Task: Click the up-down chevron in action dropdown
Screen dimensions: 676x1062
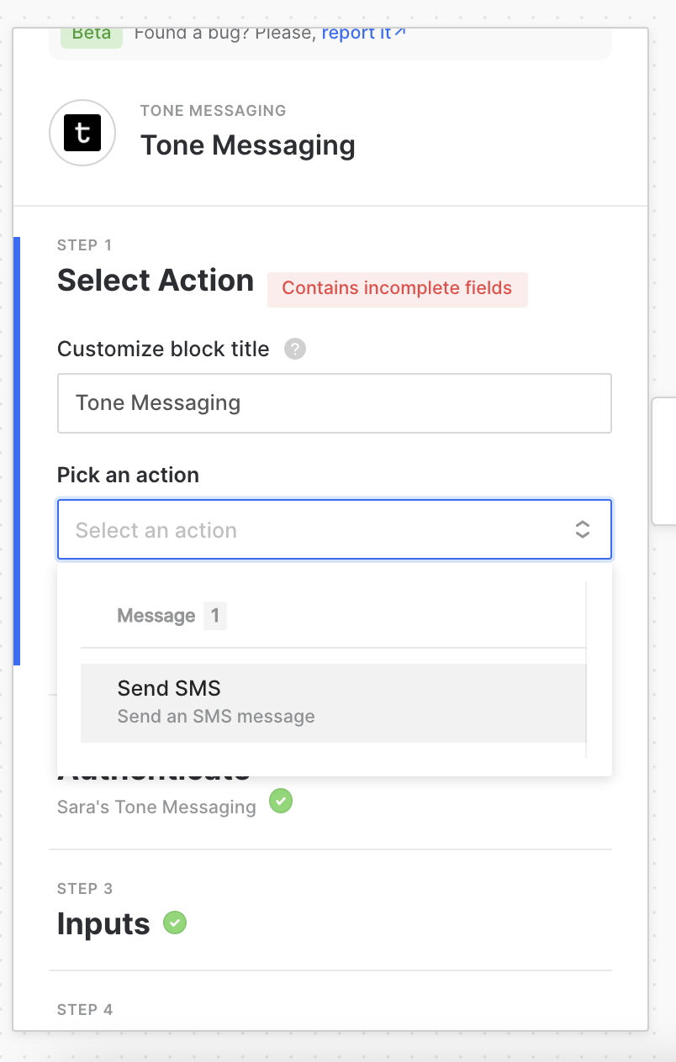Action: tap(582, 529)
